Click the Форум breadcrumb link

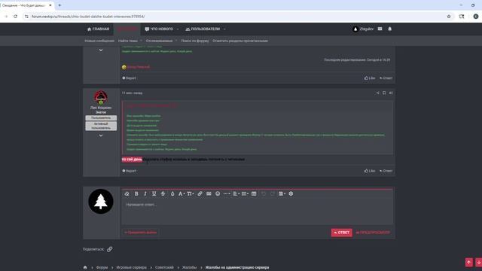[102, 268]
